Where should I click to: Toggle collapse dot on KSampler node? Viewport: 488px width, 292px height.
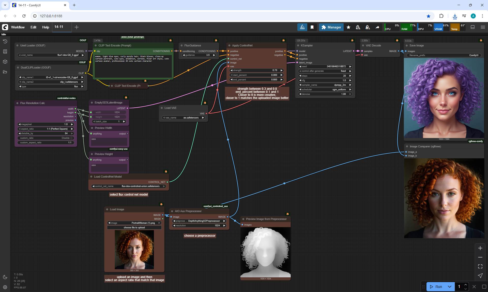[x=298, y=45]
